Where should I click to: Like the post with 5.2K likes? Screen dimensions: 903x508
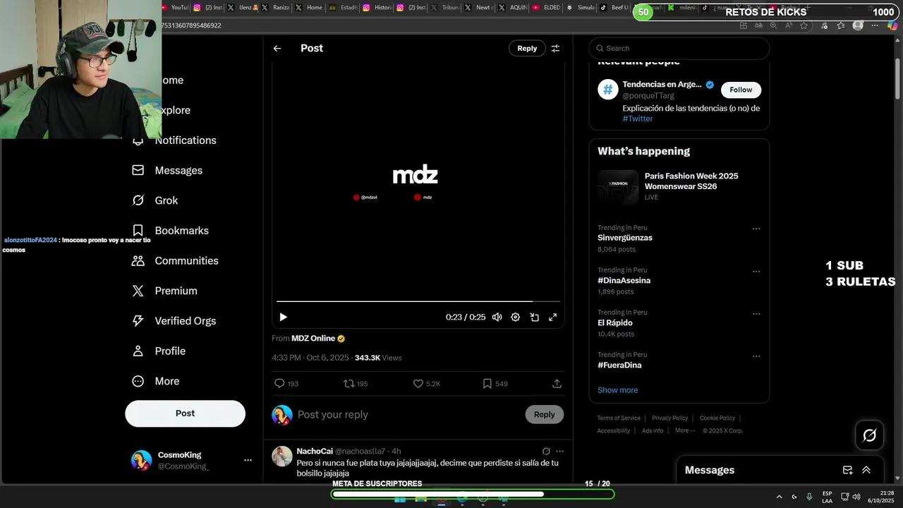point(426,384)
